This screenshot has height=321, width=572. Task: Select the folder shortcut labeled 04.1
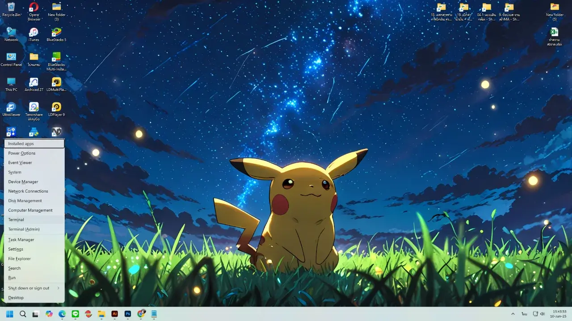[487, 12]
